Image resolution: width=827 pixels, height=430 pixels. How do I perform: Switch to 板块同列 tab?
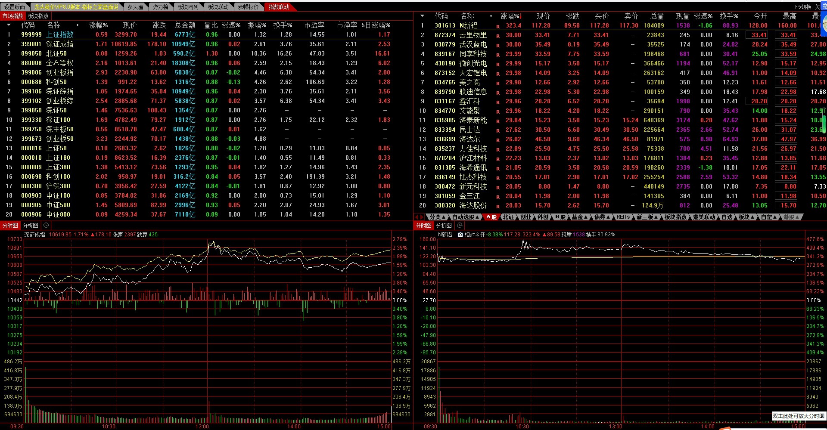(188, 7)
